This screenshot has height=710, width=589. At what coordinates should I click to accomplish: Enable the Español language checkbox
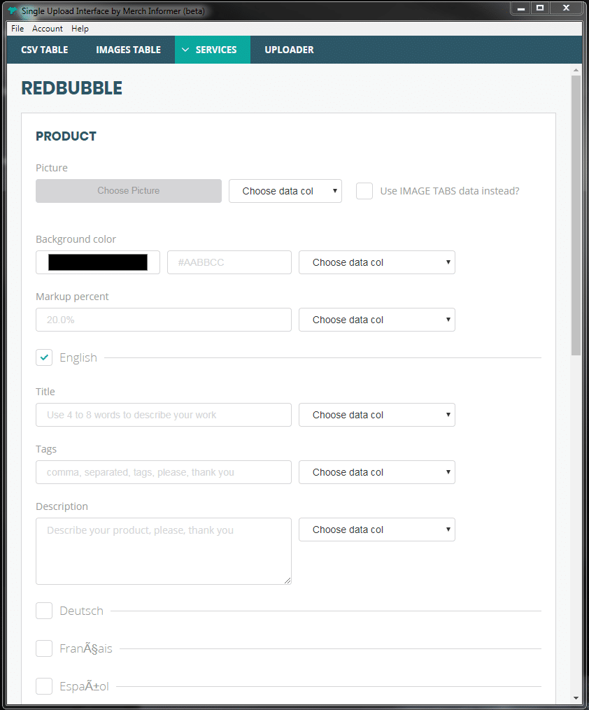tap(44, 686)
